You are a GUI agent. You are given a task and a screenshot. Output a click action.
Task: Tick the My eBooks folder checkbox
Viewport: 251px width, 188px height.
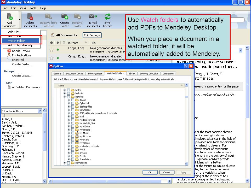click(73, 130)
